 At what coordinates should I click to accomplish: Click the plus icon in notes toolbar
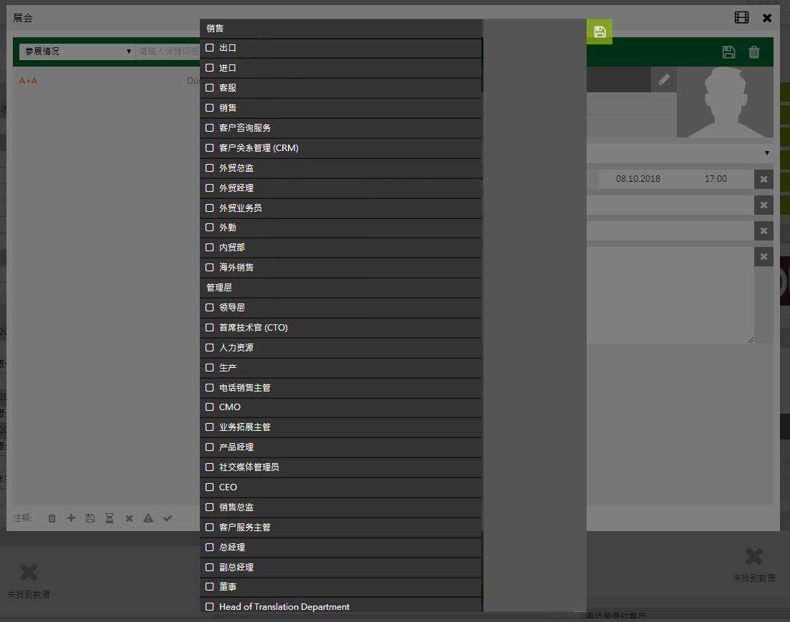pyautogui.click(x=71, y=518)
